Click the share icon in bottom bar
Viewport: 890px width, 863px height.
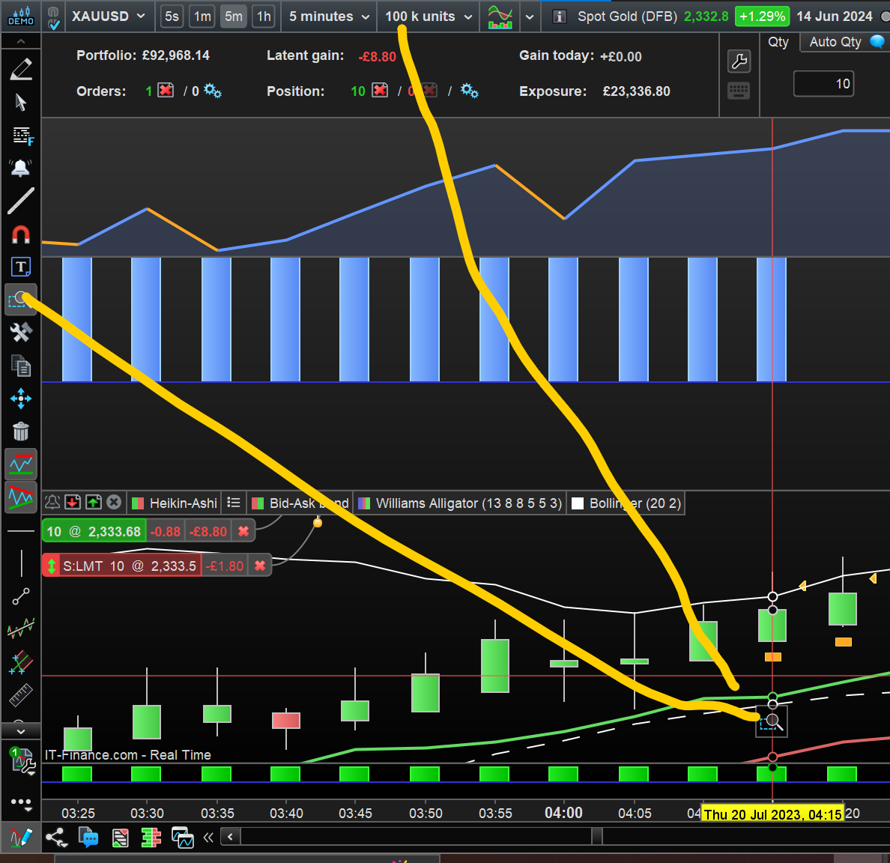click(x=56, y=837)
